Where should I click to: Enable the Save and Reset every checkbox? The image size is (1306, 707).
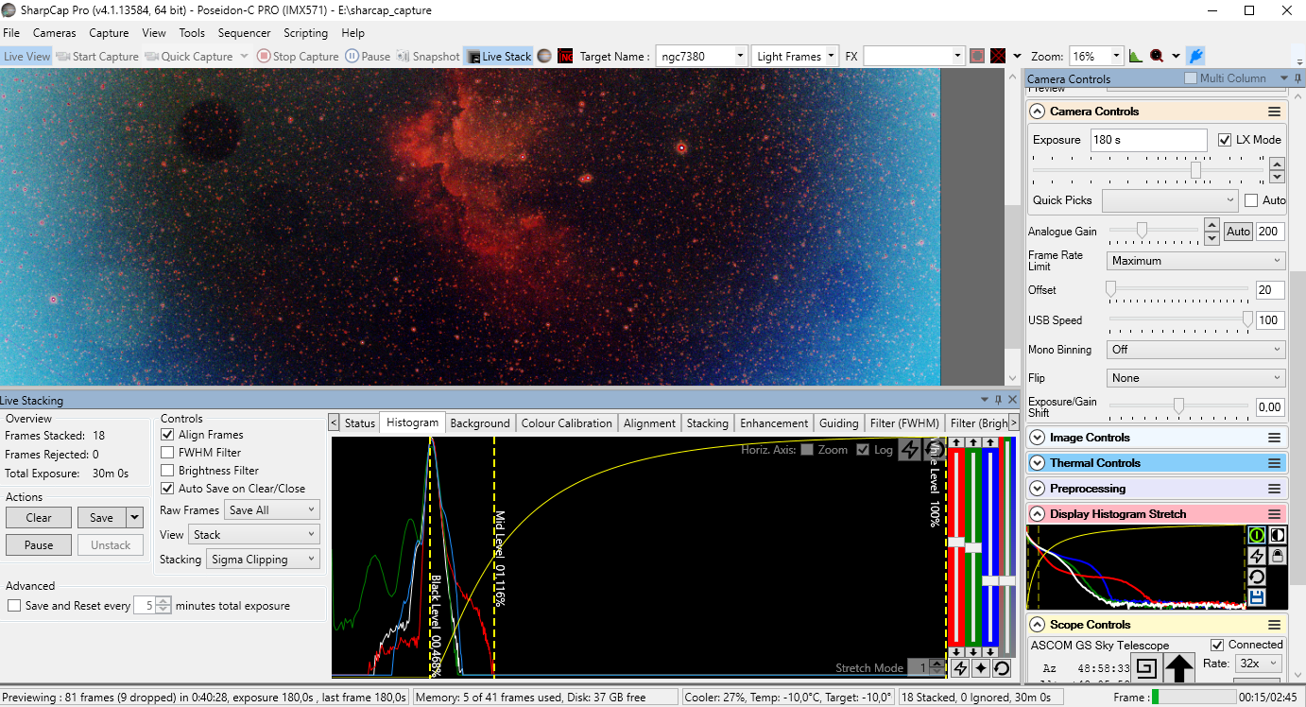coord(14,606)
